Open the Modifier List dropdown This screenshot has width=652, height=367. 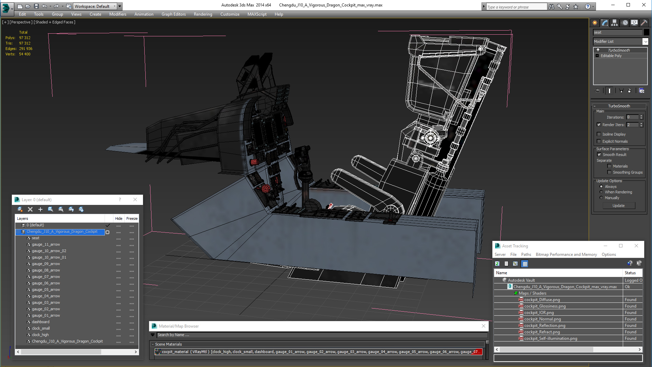click(x=645, y=41)
